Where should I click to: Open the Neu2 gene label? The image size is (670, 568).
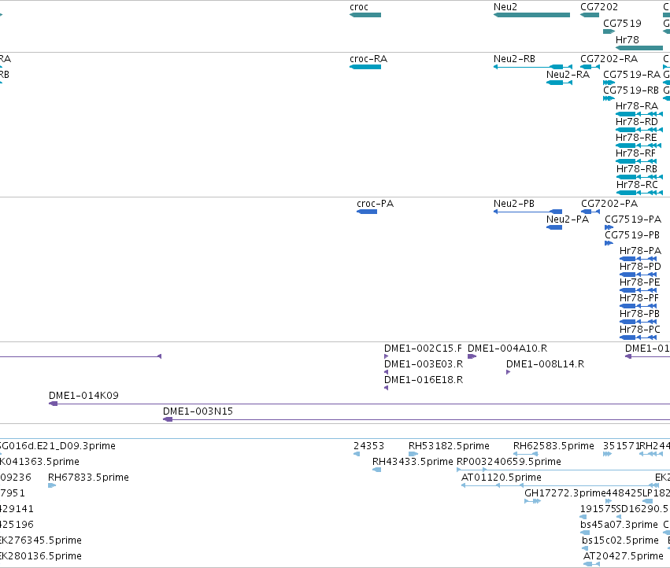point(505,7)
